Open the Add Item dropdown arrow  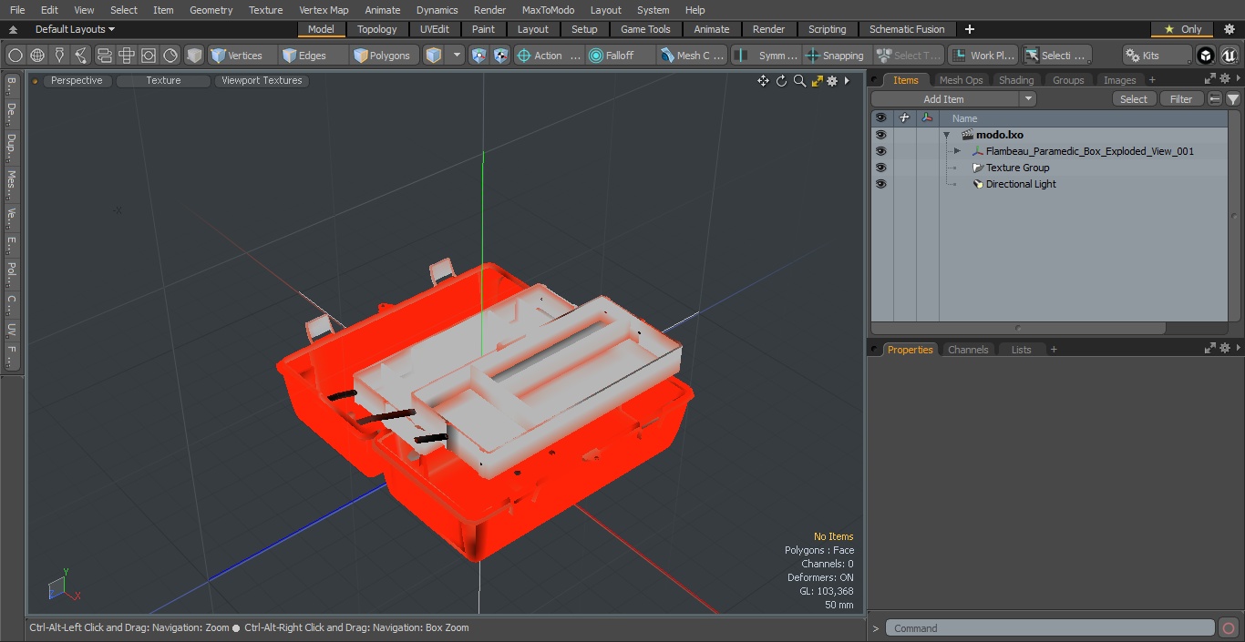(x=1028, y=99)
